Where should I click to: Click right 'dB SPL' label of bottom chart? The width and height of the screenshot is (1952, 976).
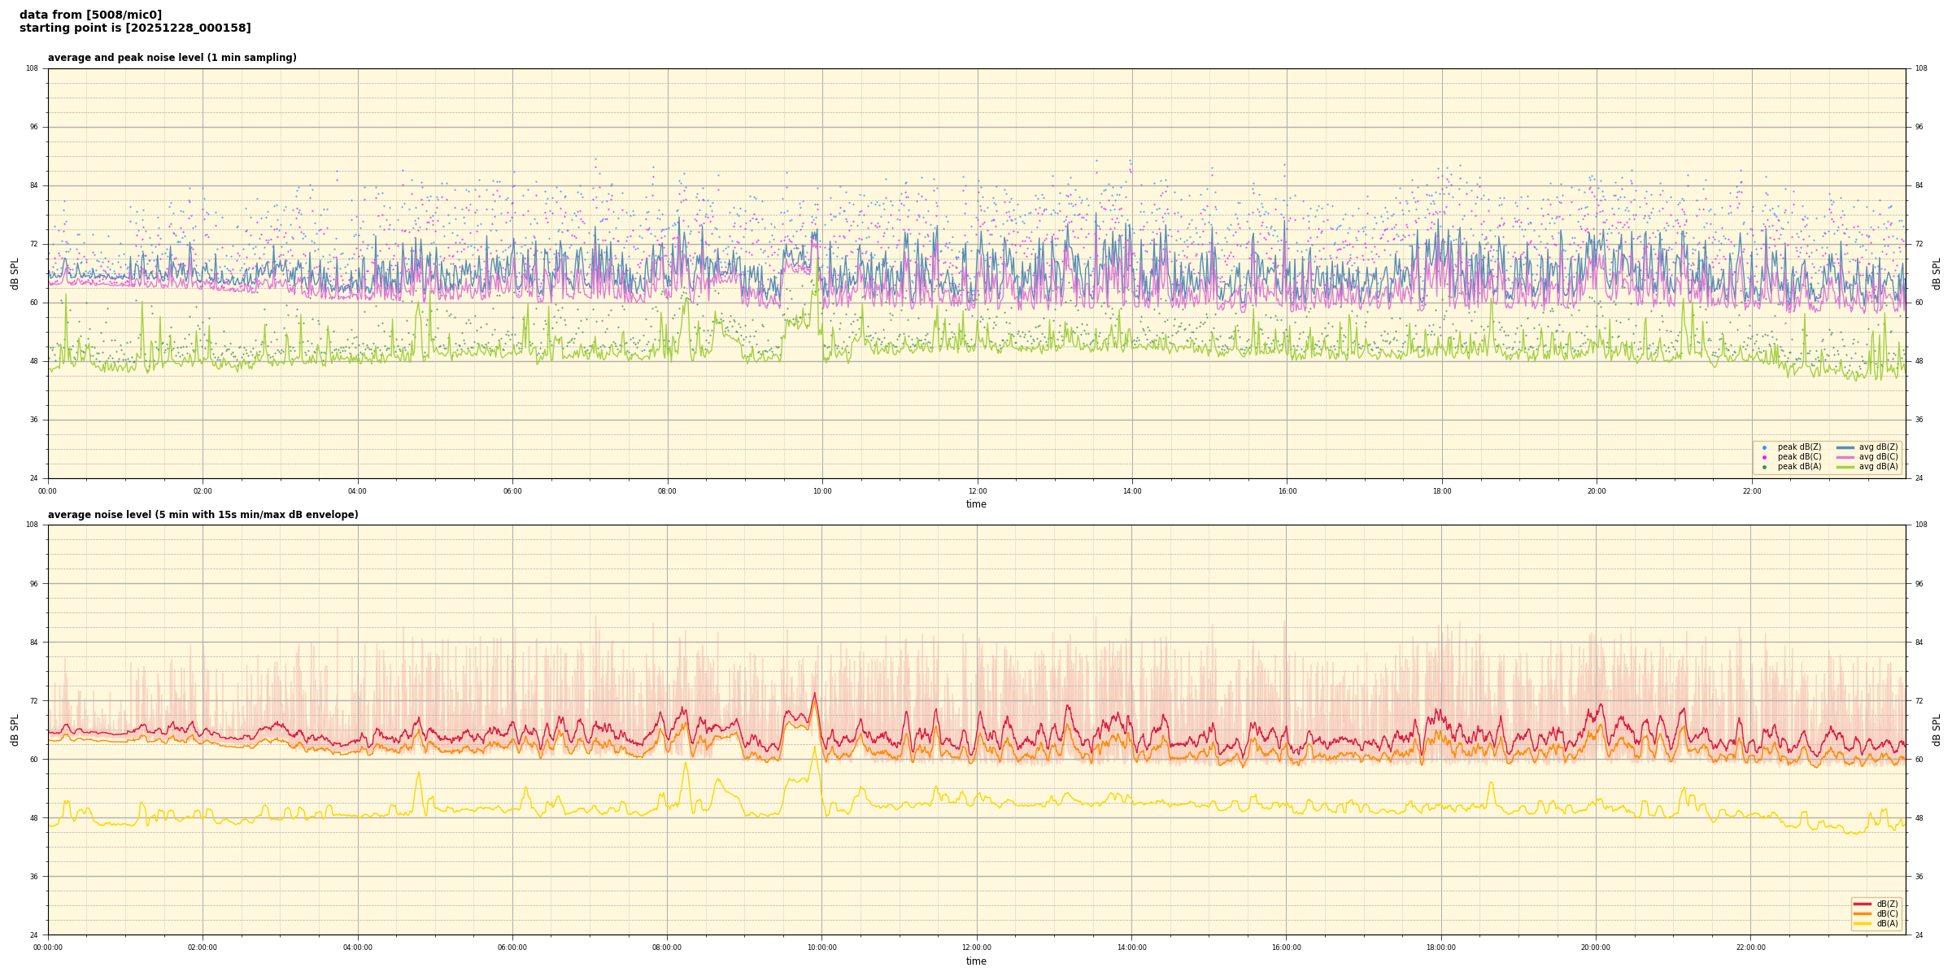tap(1937, 730)
